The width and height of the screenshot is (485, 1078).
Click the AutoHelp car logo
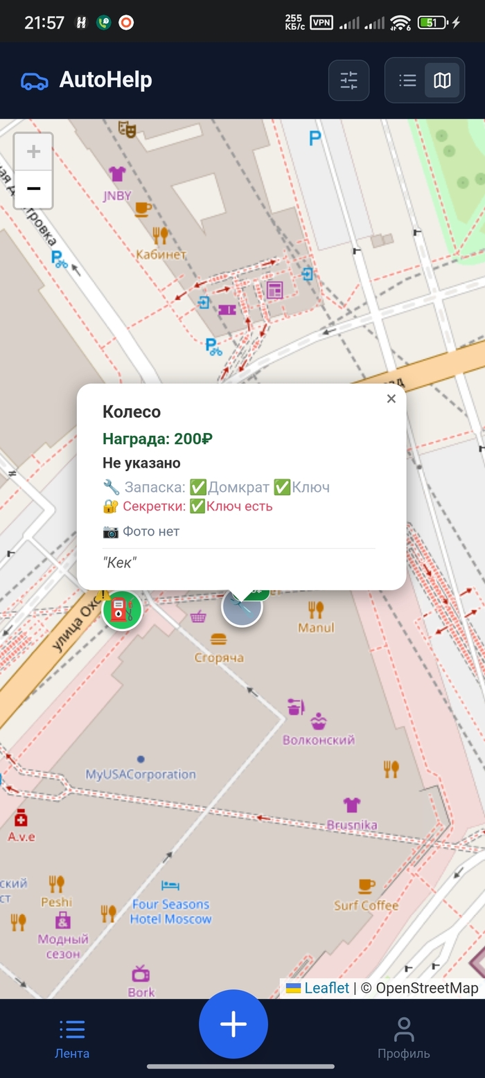(35, 81)
